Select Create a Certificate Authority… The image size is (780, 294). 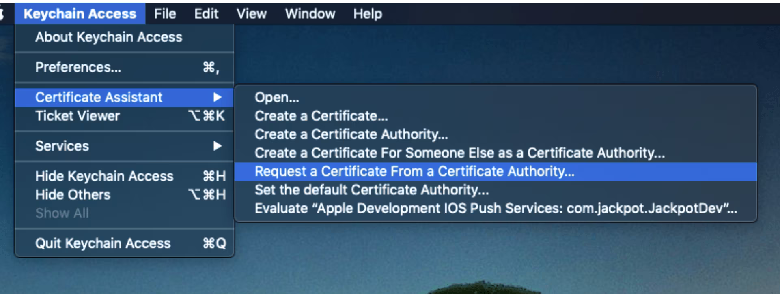point(351,134)
